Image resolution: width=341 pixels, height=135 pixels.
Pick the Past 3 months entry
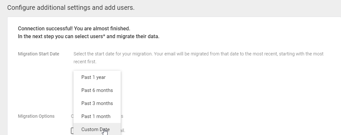97,103
